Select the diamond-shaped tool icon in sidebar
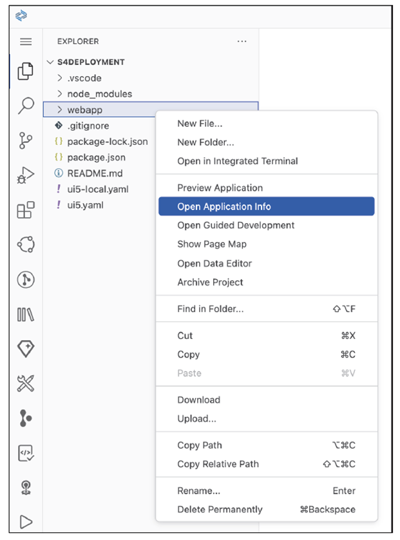This screenshot has width=400, height=540. pos(25,349)
